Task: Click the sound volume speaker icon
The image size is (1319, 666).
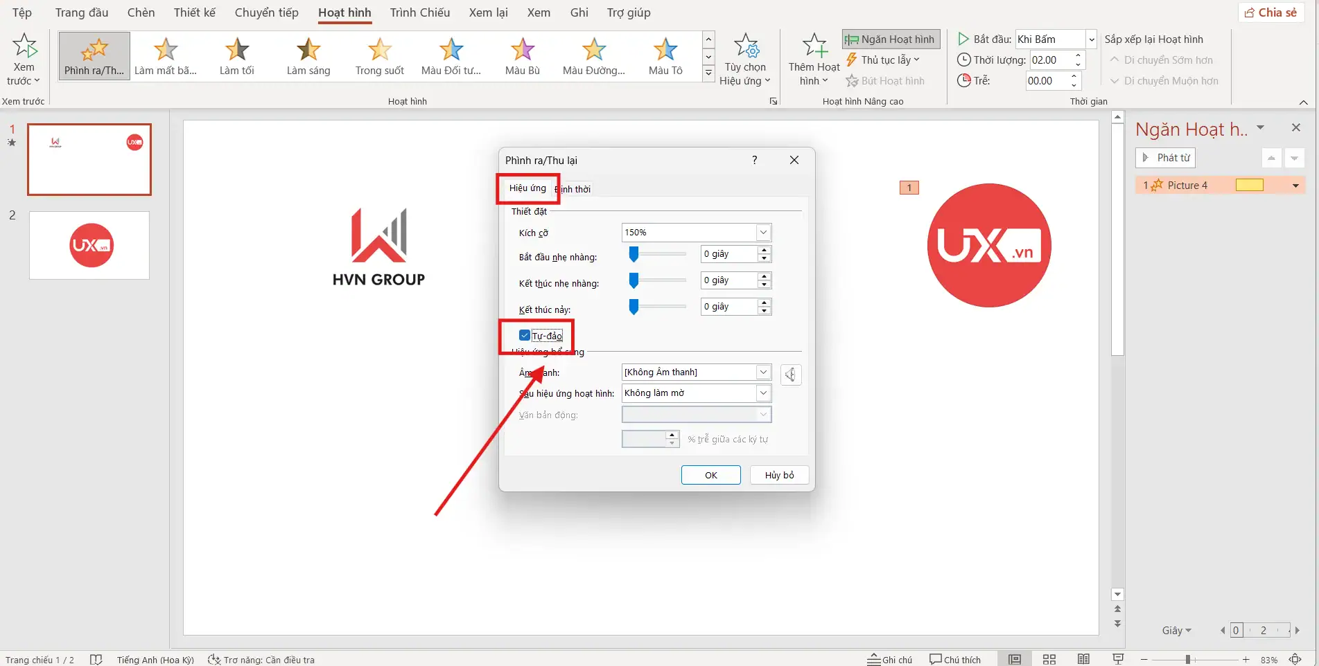Action: pos(791,375)
